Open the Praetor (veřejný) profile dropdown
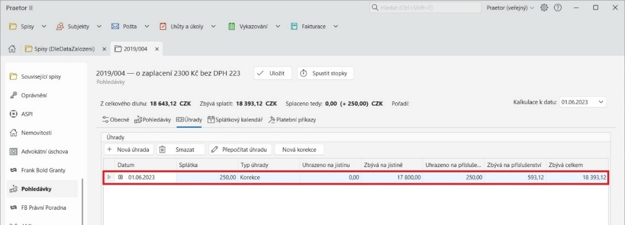This screenshot has height=225, width=625. [510, 7]
